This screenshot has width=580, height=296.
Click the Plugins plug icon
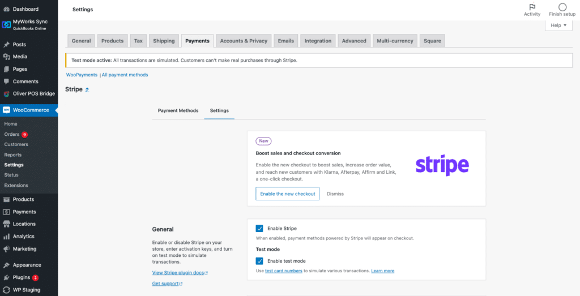(x=6, y=277)
